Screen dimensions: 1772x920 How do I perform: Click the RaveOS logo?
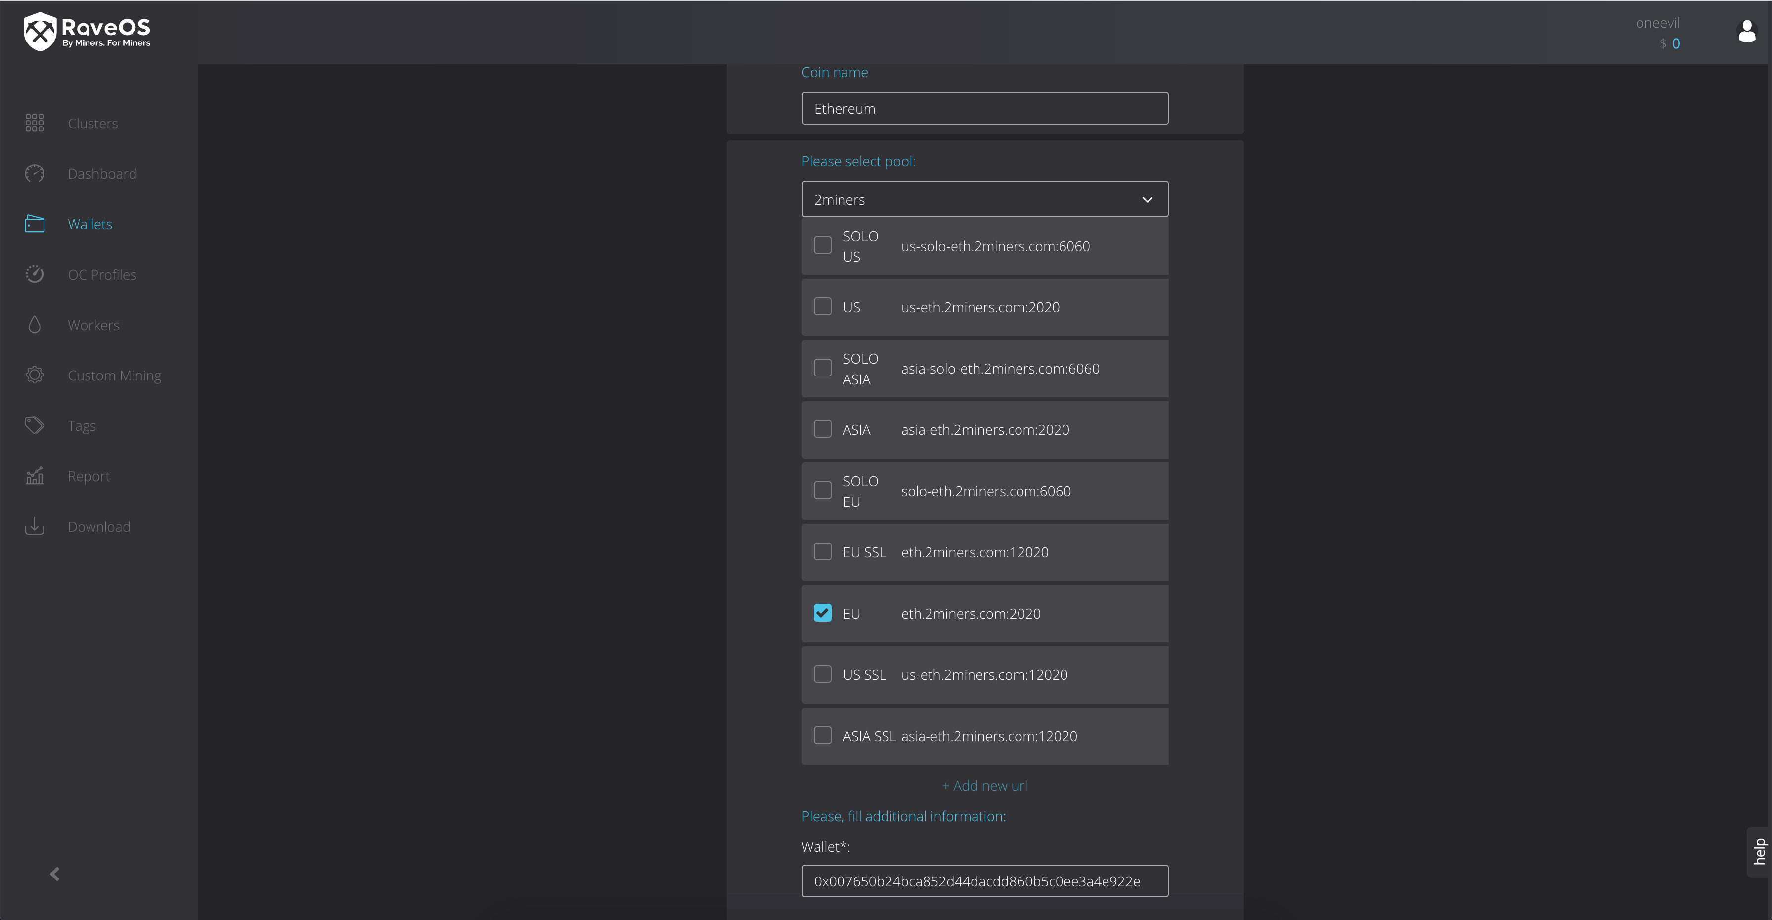(x=87, y=32)
